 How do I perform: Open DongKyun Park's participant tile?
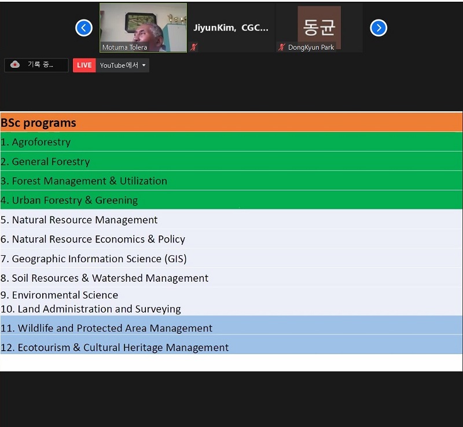319,27
